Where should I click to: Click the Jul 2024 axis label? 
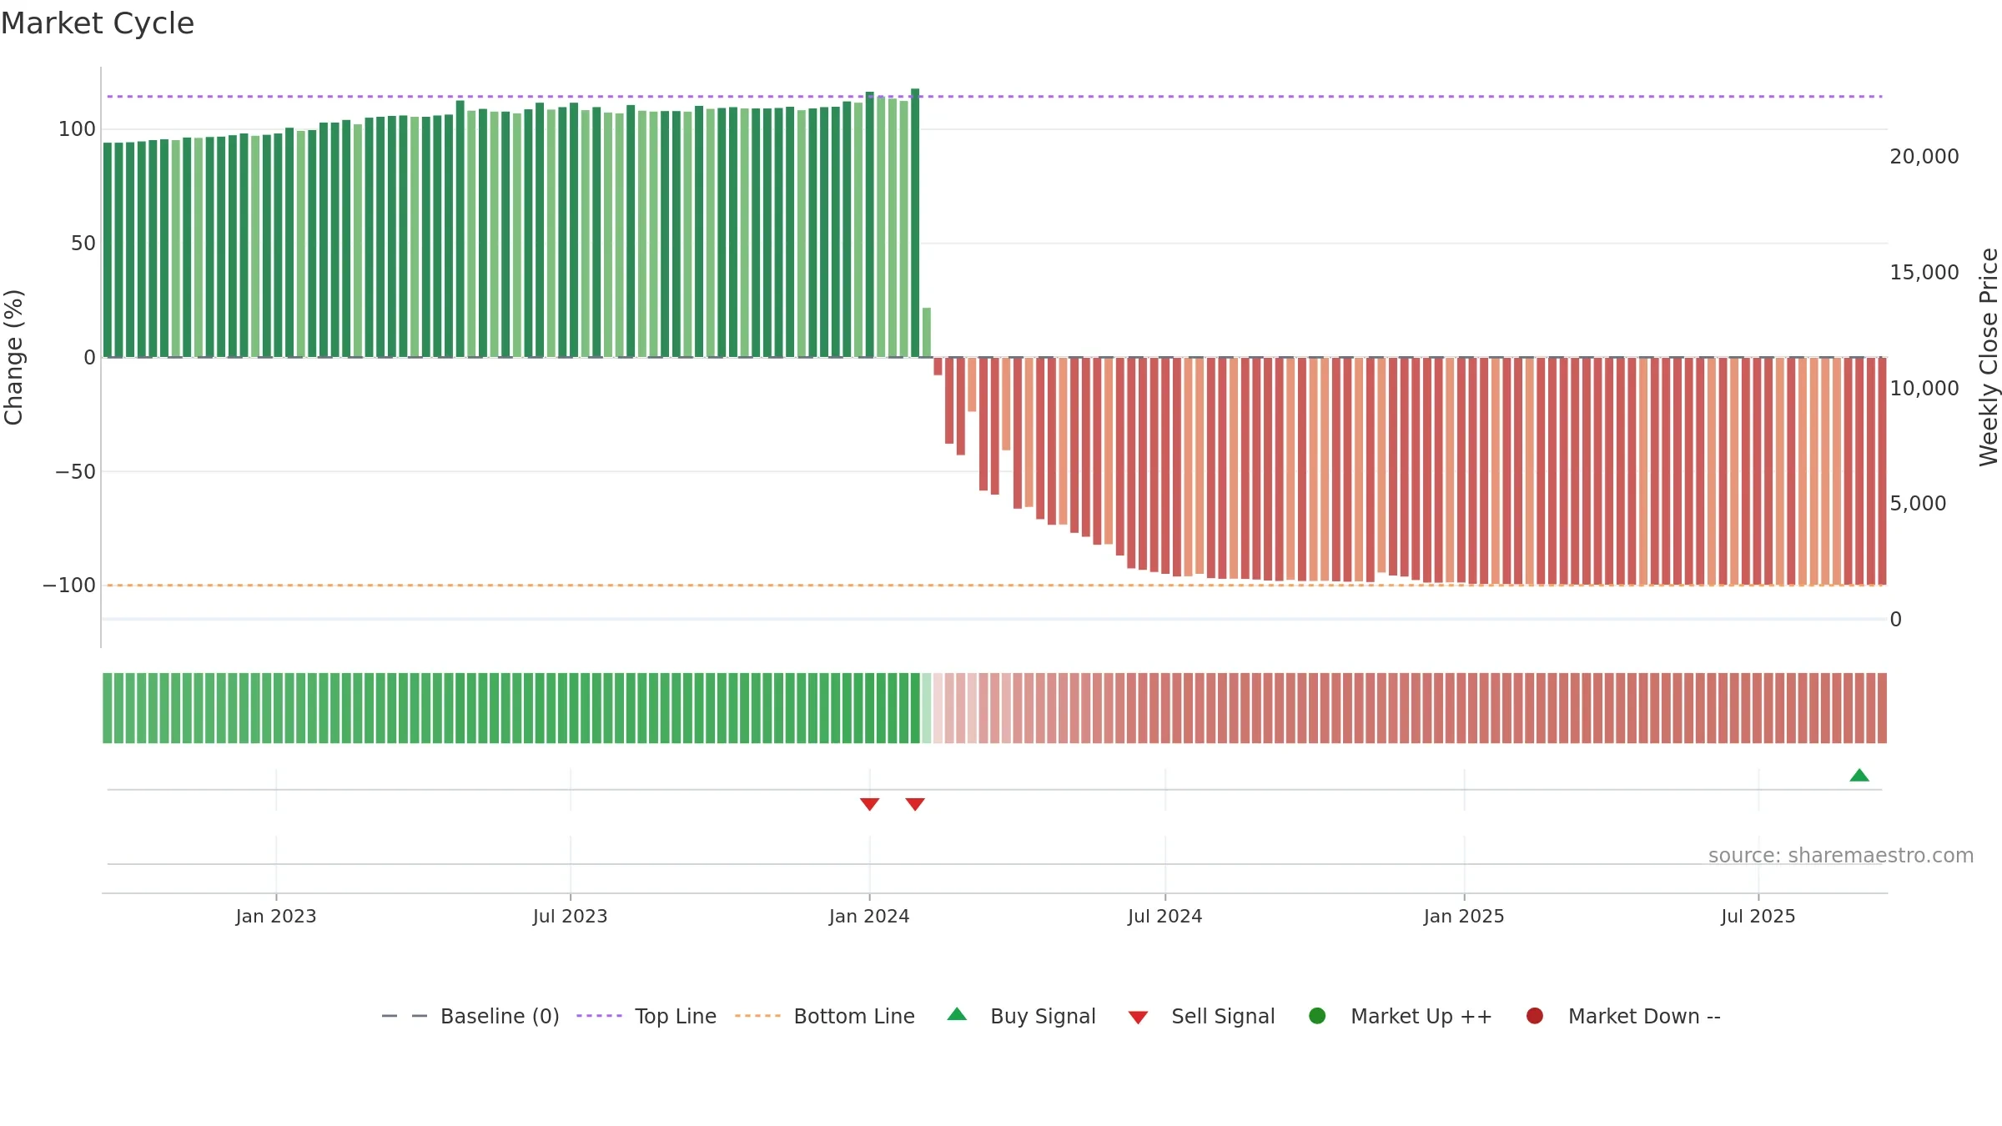click(x=1165, y=917)
